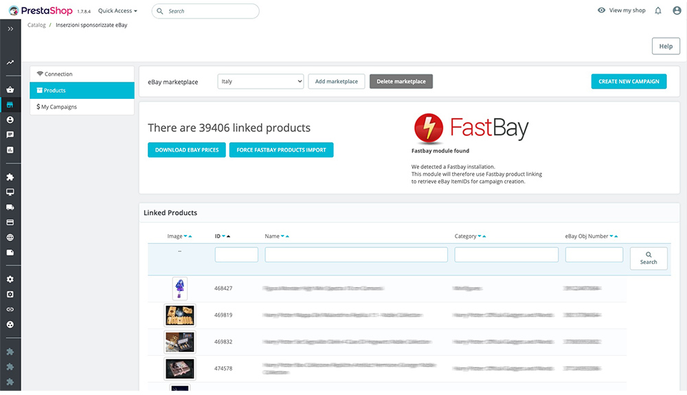The width and height of the screenshot is (687, 395).
Task: Click the View my shop eye icon
Action: [x=602, y=10]
